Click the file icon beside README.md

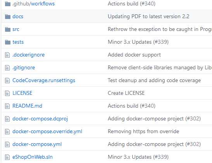[x=7, y=106]
